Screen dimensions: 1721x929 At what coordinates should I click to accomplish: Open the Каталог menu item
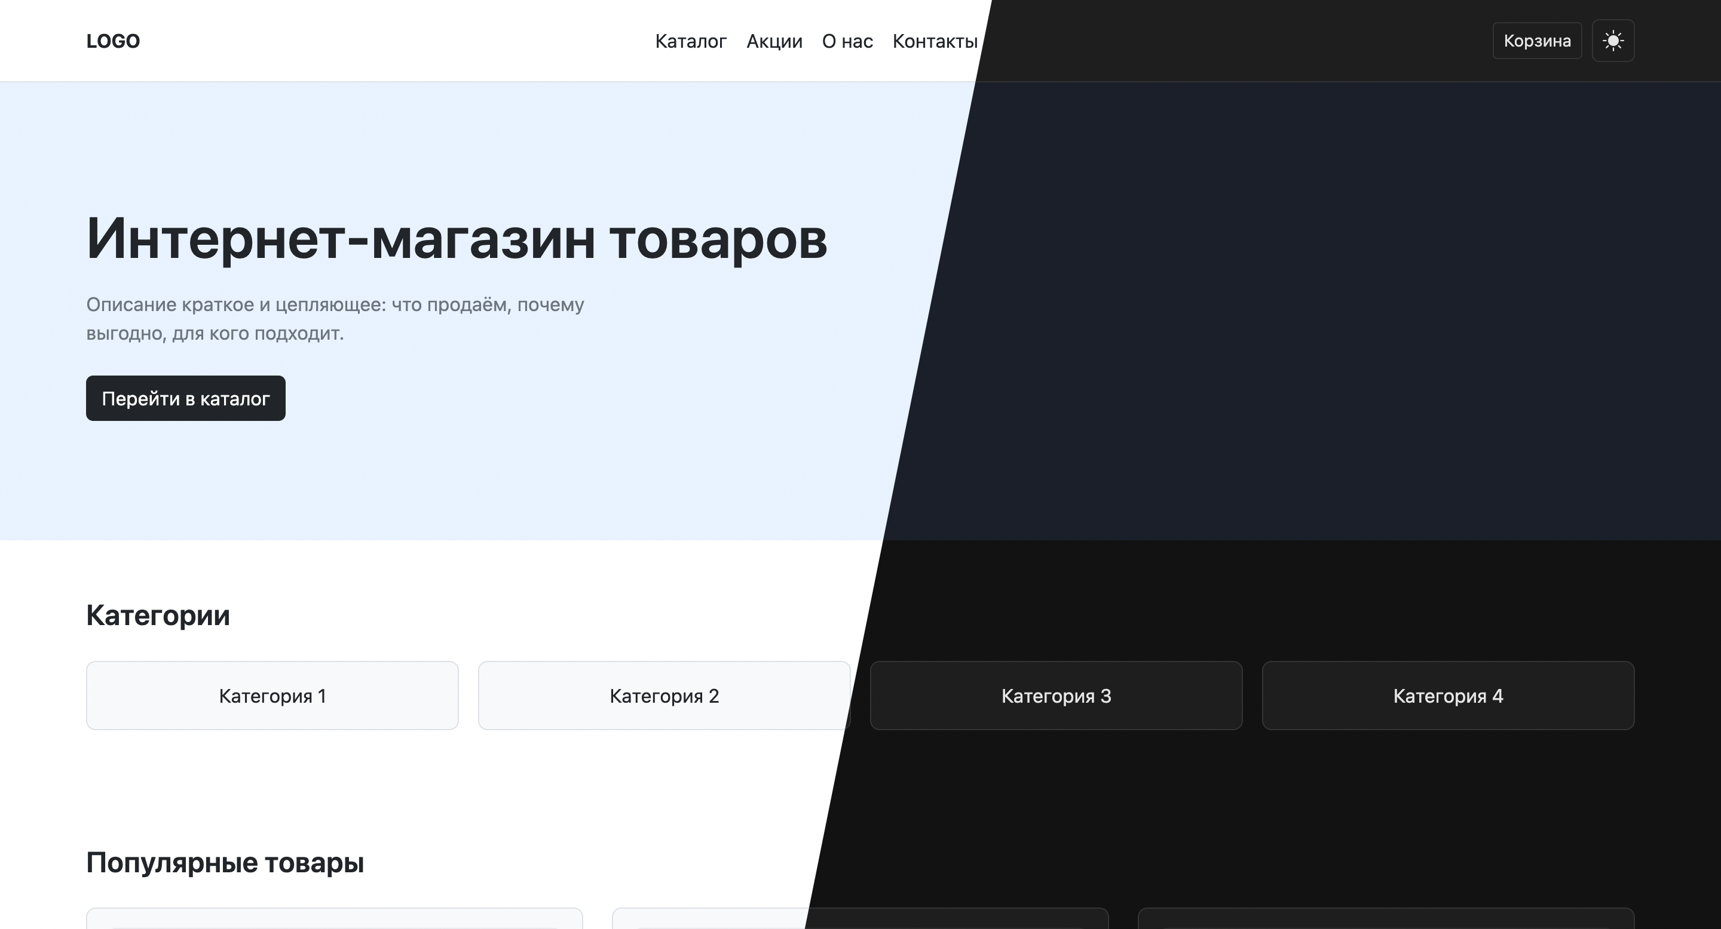coord(690,41)
